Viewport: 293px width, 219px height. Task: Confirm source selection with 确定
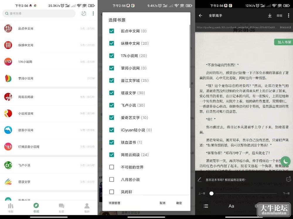coord(179,203)
